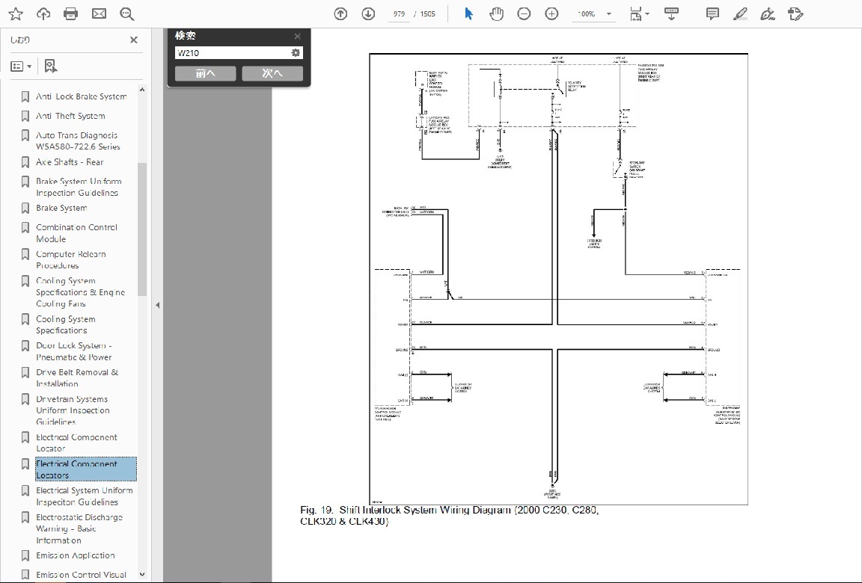
Task: Choose the arrow selection tool
Action: (469, 13)
